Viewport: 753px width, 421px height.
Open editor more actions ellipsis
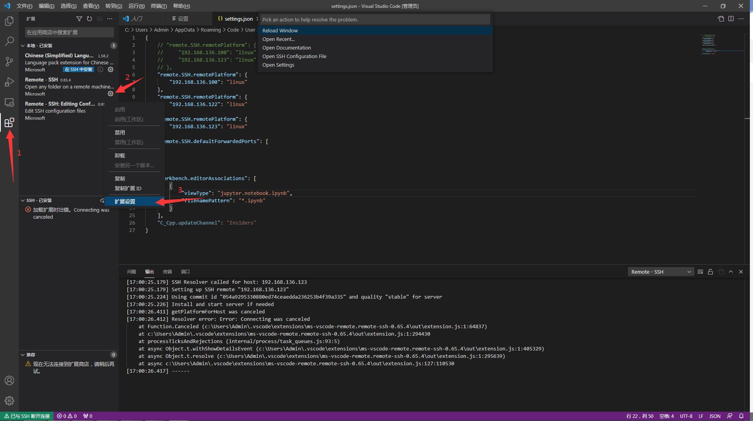[x=741, y=19]
